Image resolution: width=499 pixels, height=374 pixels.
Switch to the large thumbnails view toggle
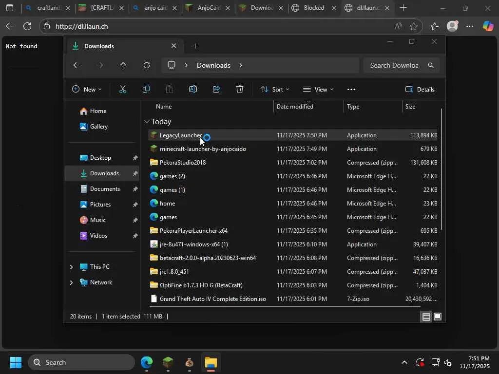coord(438,317)
